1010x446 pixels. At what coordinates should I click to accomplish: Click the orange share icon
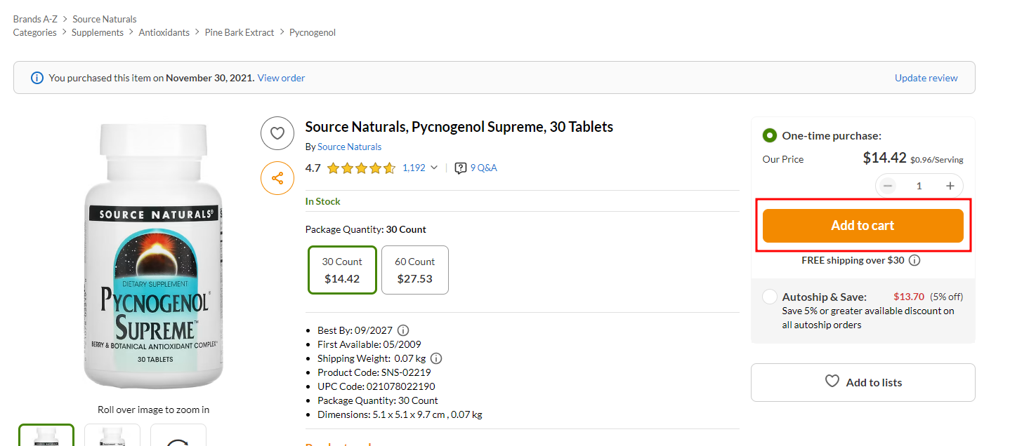point(277,178)
